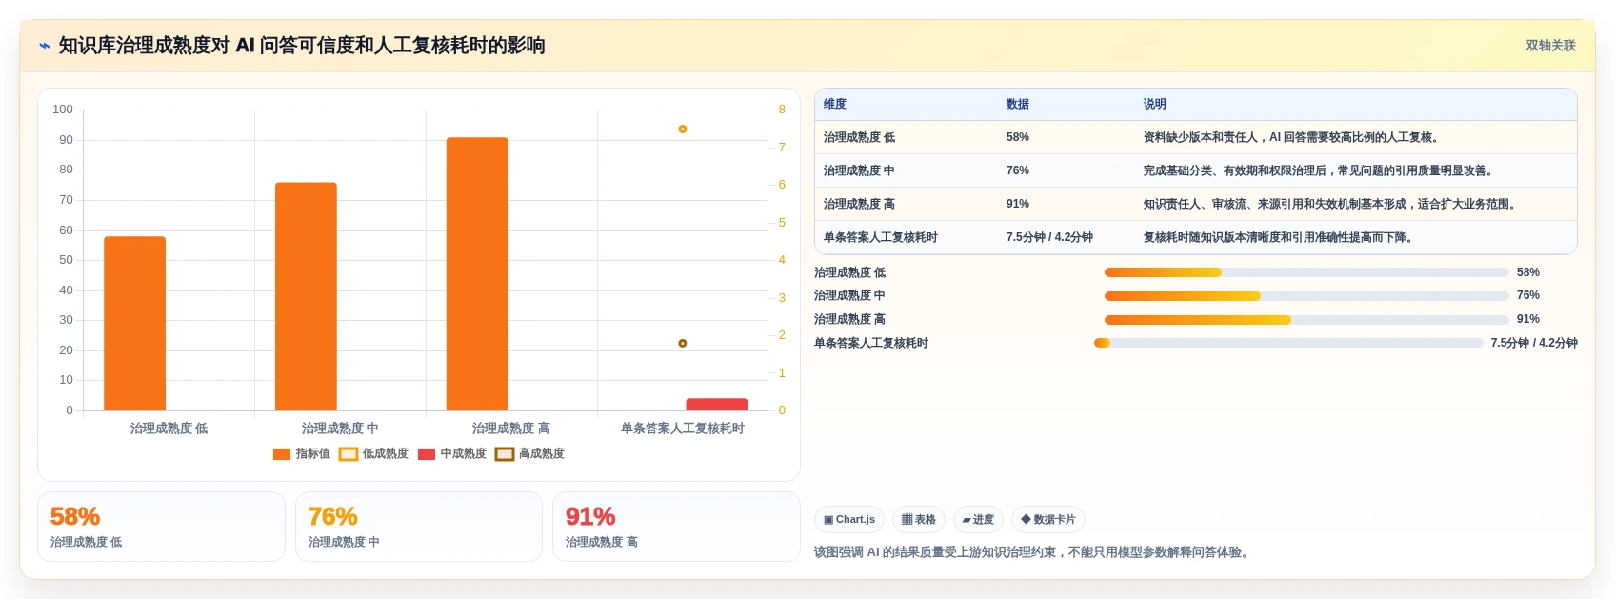
Task: Click the progress bar for 单条答案人工复核耗时
Action: [1288, 343]
